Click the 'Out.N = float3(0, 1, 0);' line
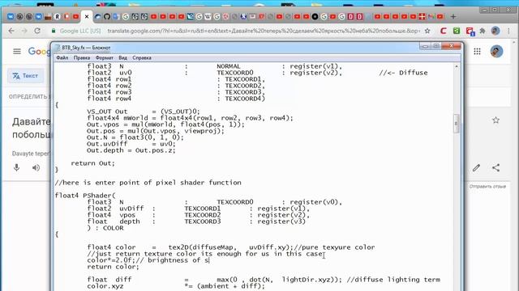The image size is (519, 291). pyautogui.click(x=135, y=137)
